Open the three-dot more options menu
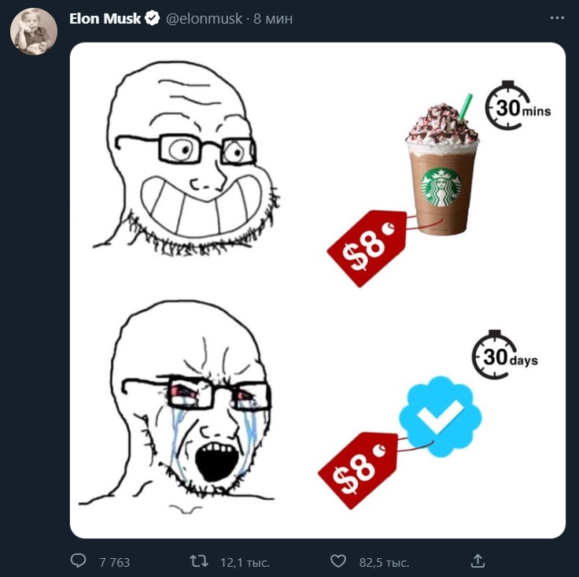This screenshot has height=577, width=579. pos(557,18)
